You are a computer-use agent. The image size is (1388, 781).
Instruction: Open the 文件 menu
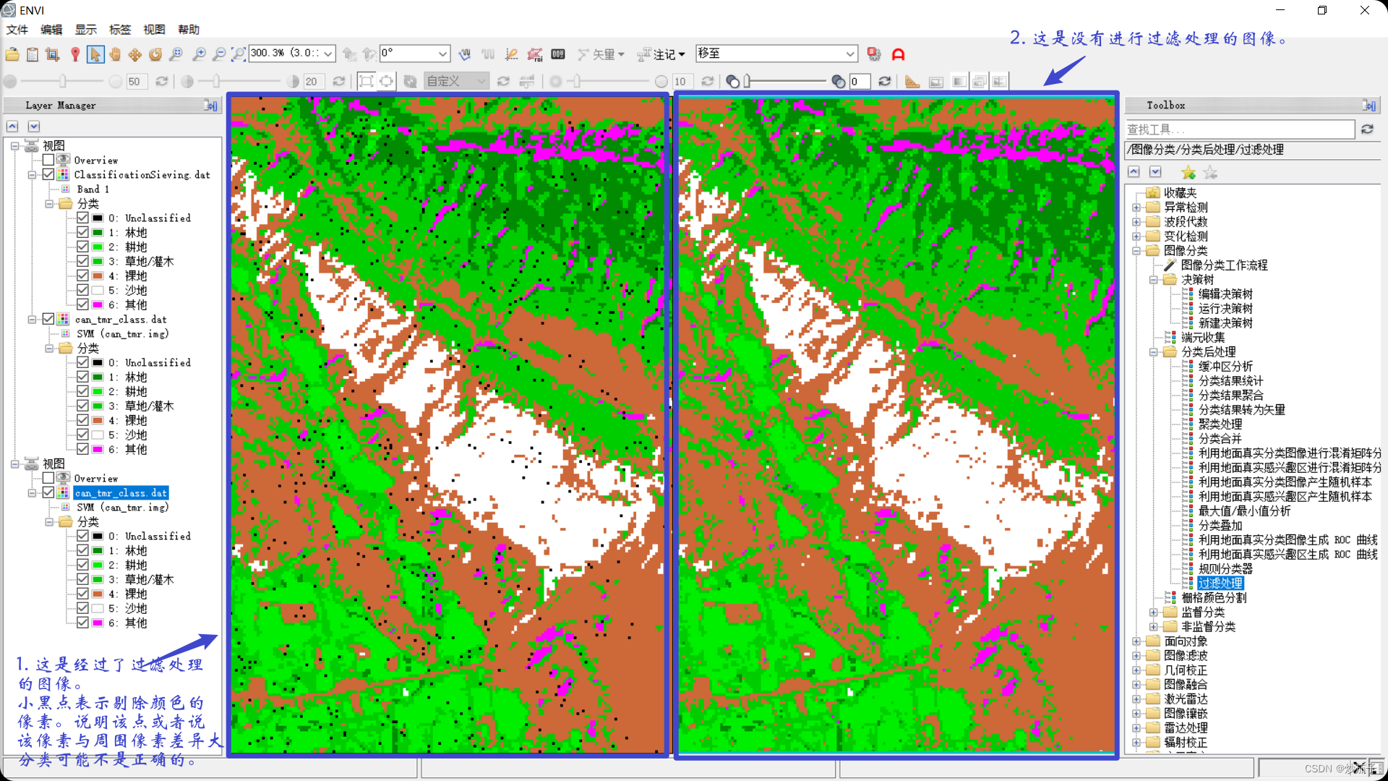(17, 30)
